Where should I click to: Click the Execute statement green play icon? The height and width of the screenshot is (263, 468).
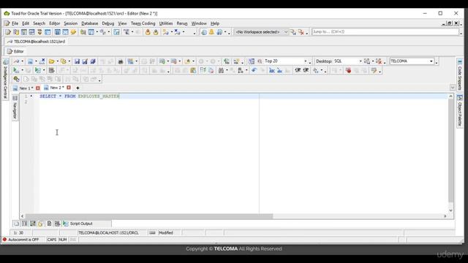16,70
